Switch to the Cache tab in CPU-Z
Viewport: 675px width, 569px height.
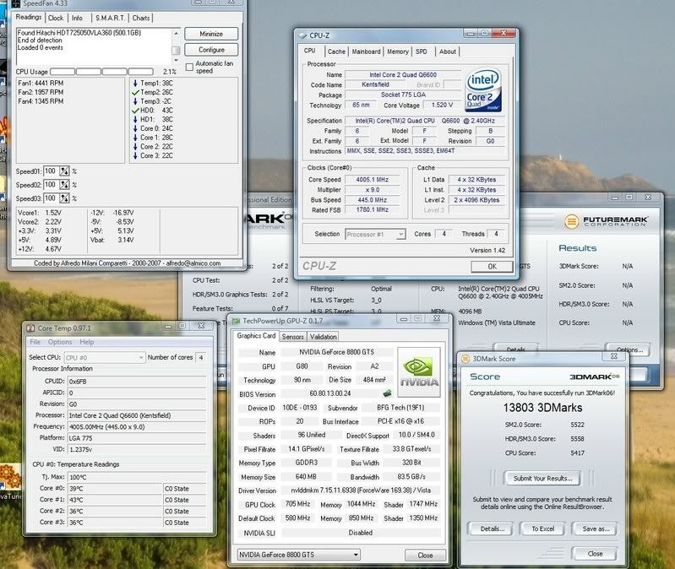click(x=336, y=51)
